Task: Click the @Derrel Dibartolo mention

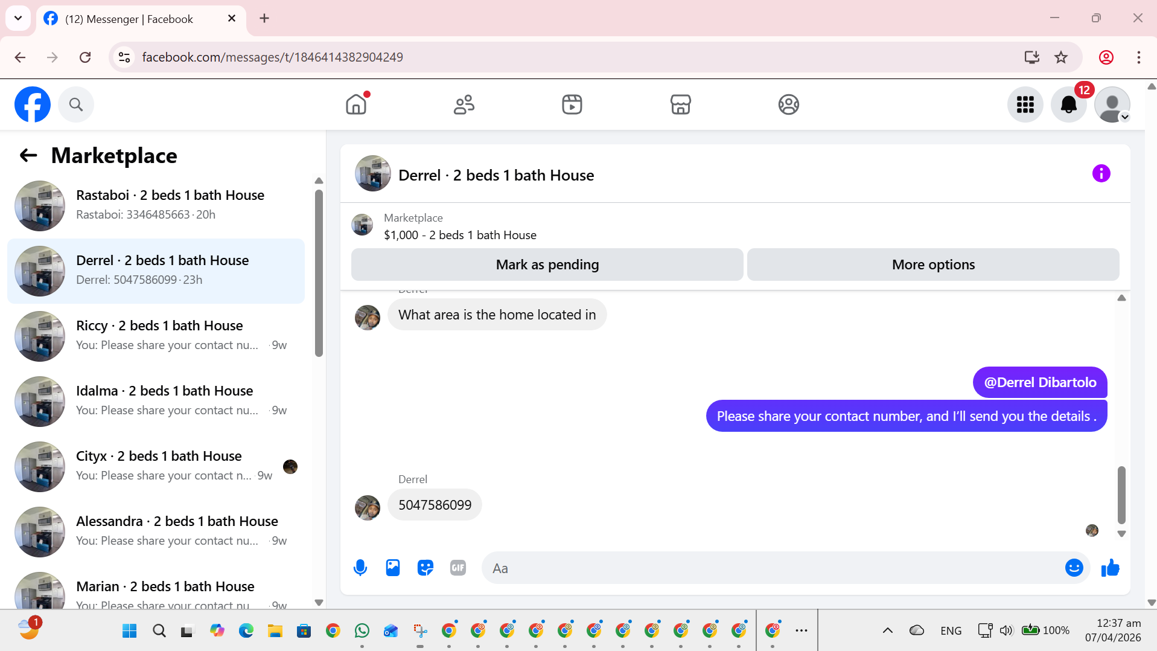Action: tap(1040, 382)
